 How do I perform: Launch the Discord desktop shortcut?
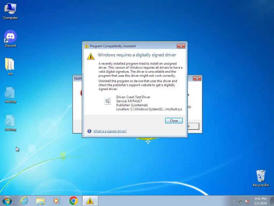[x=10, y=39]
